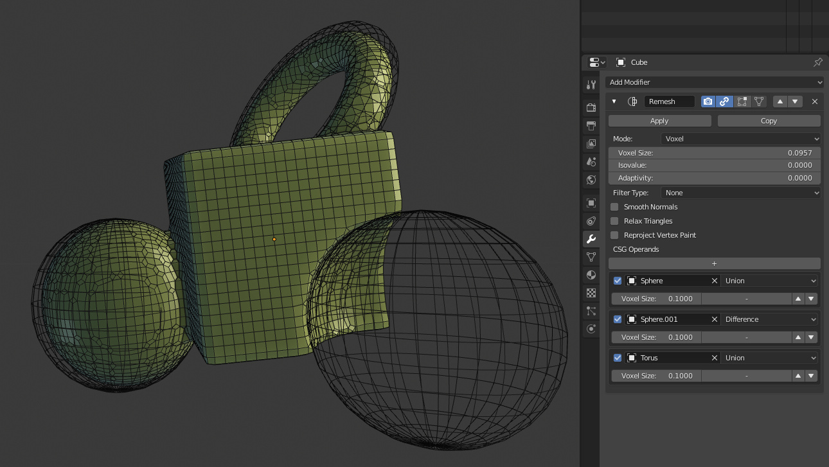829x467 pixels.
Task: Click the Sphere operand Voxel Size field
Action: [656, 299]
